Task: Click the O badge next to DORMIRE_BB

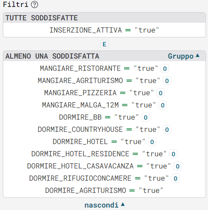Action: (145, 117)
